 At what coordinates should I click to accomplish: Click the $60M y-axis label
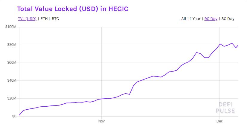click(x=12, y=63)
